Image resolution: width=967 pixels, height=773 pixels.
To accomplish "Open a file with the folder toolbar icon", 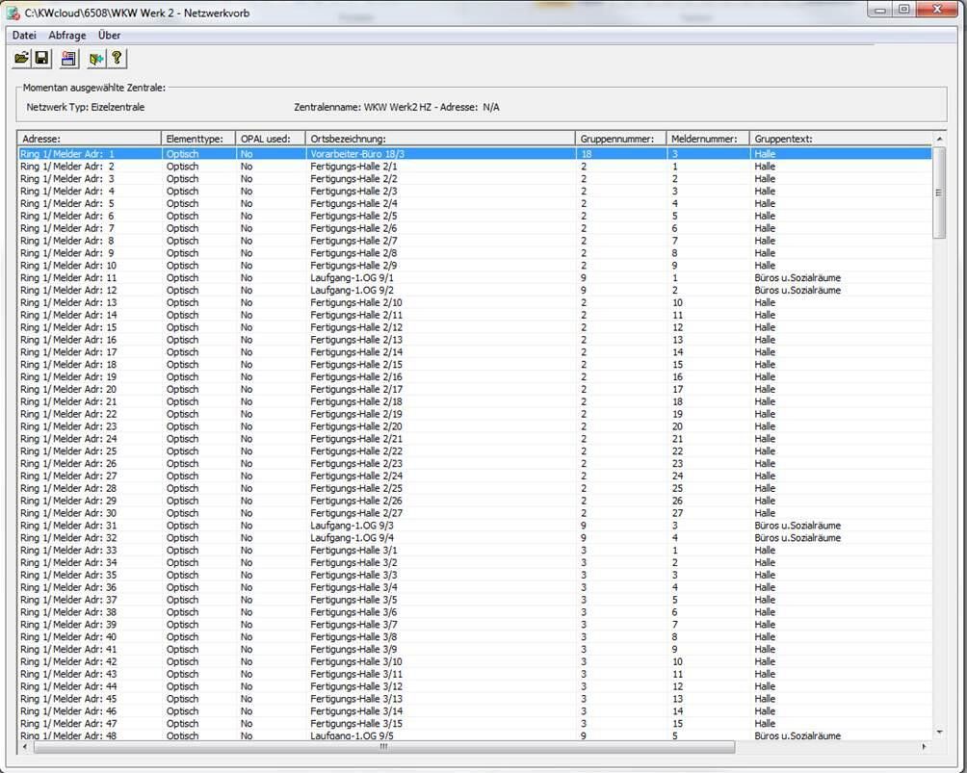I will point(21,59).
